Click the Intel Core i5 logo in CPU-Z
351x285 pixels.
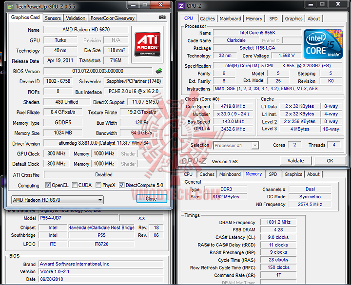pos(323,44)
